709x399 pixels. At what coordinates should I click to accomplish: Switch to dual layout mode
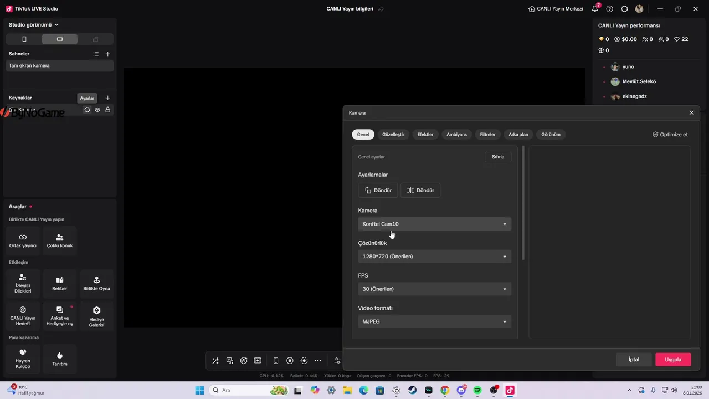(x=95, y=39)
